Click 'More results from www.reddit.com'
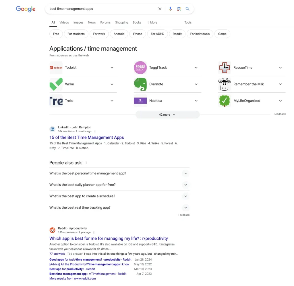The image size is (294, 286). (x=72, y=278)
